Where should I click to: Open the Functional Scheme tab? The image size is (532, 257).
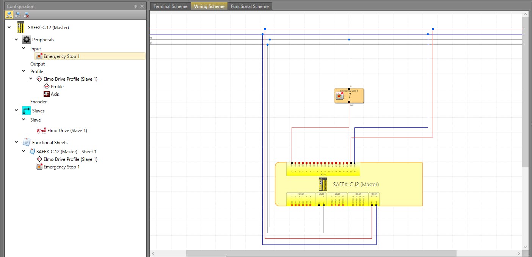(x=250, y=6)
